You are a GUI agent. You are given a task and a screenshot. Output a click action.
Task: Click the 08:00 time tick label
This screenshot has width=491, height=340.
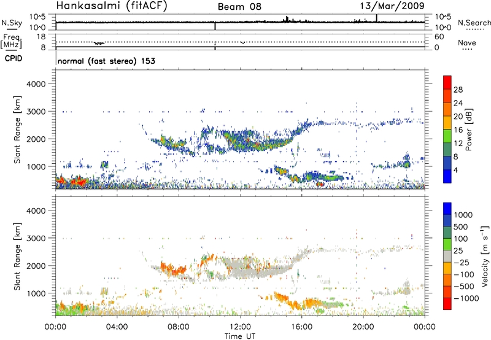(179, 327)
